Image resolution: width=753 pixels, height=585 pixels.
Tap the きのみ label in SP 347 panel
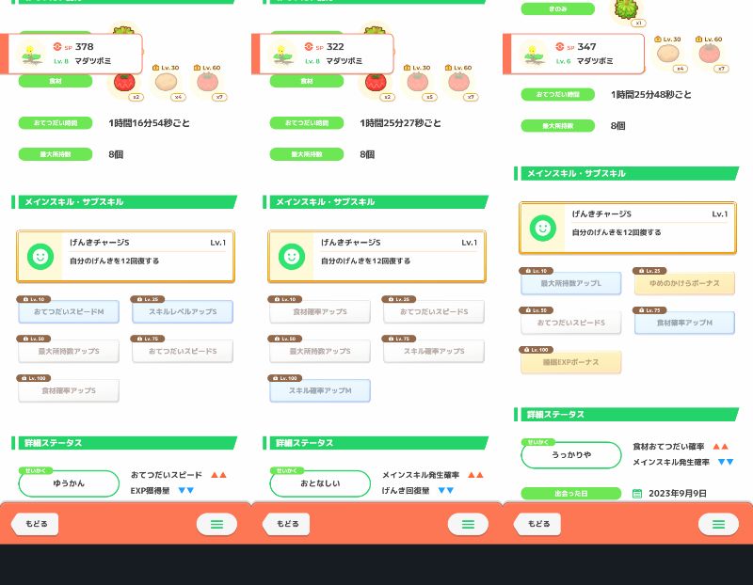(557, 8)
